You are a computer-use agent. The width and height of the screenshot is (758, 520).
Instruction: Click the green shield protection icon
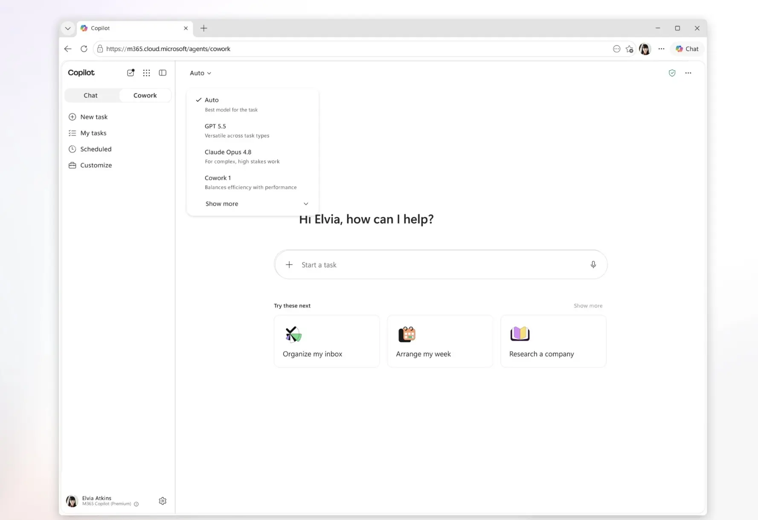[672, 73]
